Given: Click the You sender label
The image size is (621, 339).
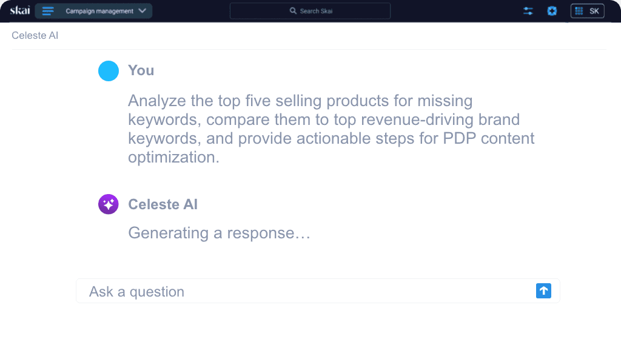Looking at the screenshot, I should (x=141, y=70).
